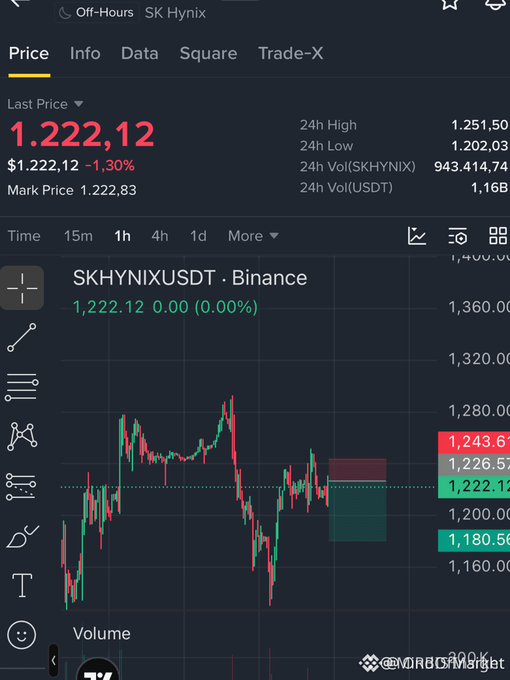Viewport: 510px width, 680px height.
Task: Open the Square tab
Action: pos(208,54)
